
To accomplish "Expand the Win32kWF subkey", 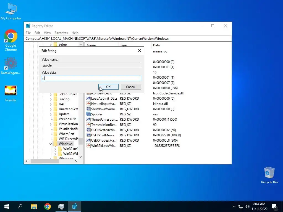I will 55,154.
